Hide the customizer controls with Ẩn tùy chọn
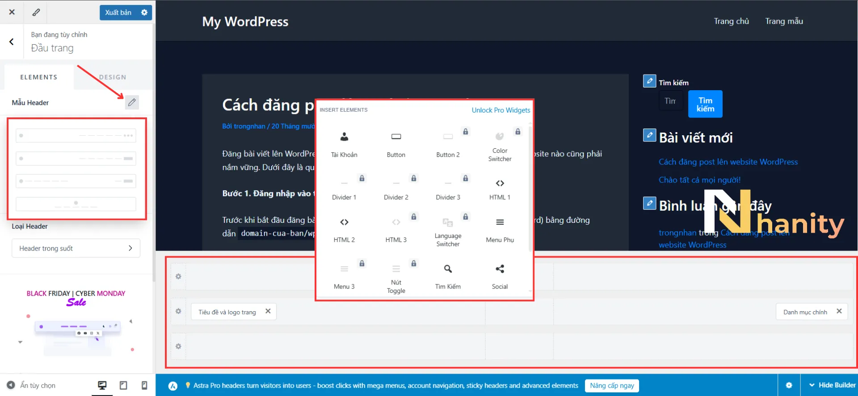Screen dimensions: 858x396 [31, 385]
